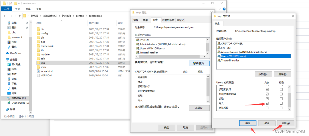Toggle allow 读取 checkbox
The width and height of the screenshot is (309, 136).
pyautogui.click(x=267, y=99)
